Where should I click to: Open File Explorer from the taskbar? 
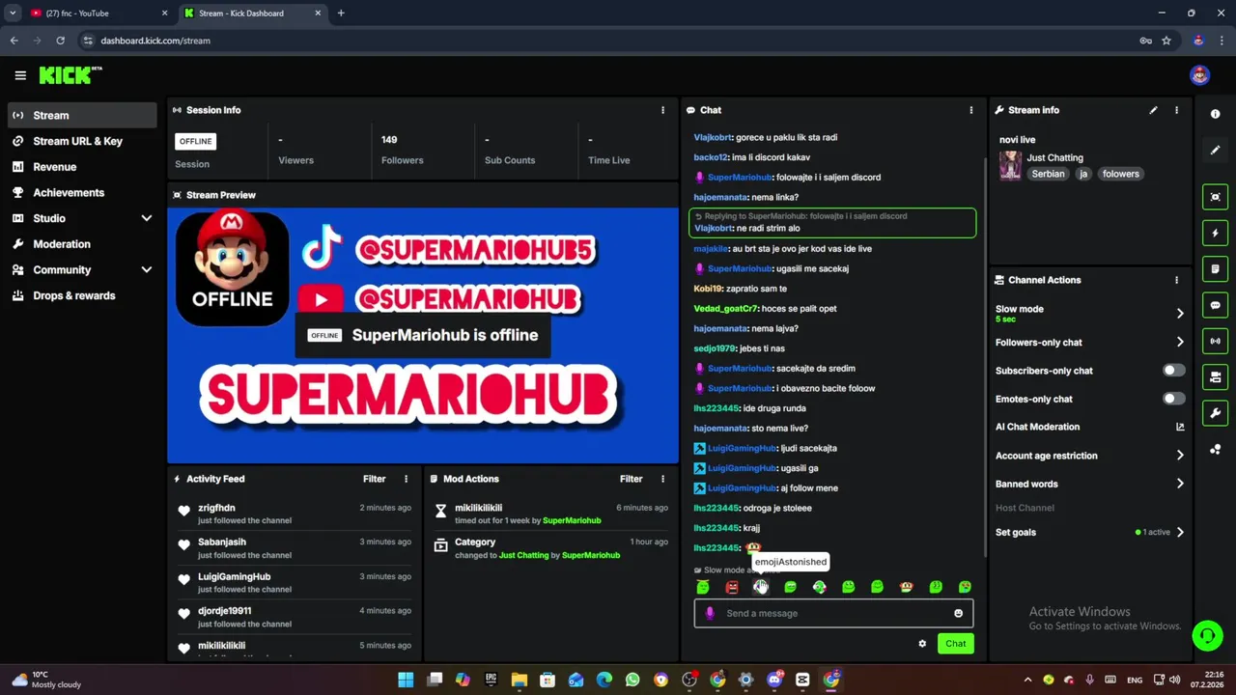[519, 680]
